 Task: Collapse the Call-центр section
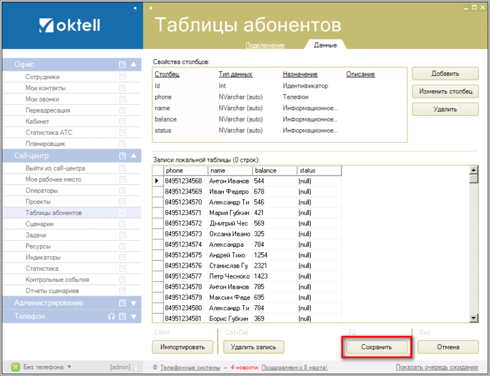(x=133, y=155)
